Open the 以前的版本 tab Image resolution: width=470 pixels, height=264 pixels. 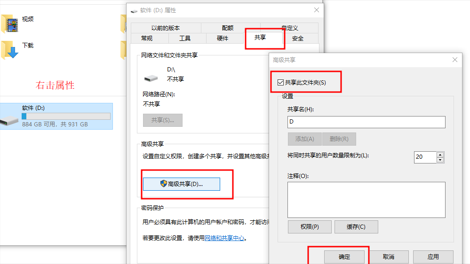(166, 28)
